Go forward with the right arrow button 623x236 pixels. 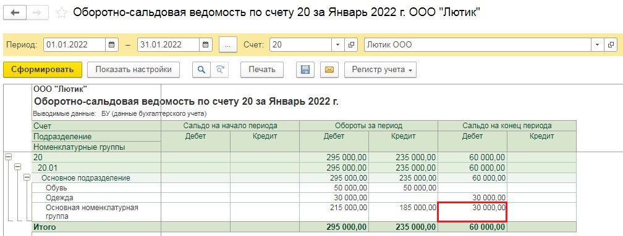point(37,13)
